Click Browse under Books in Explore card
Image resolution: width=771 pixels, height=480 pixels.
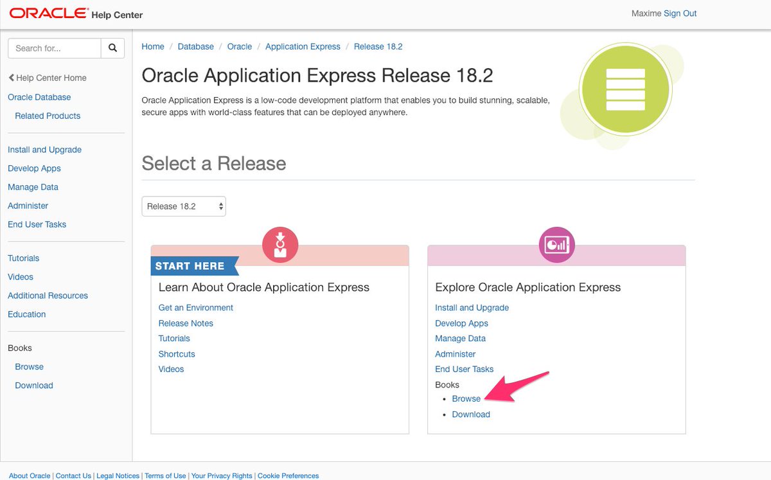(x=466, y=399)
